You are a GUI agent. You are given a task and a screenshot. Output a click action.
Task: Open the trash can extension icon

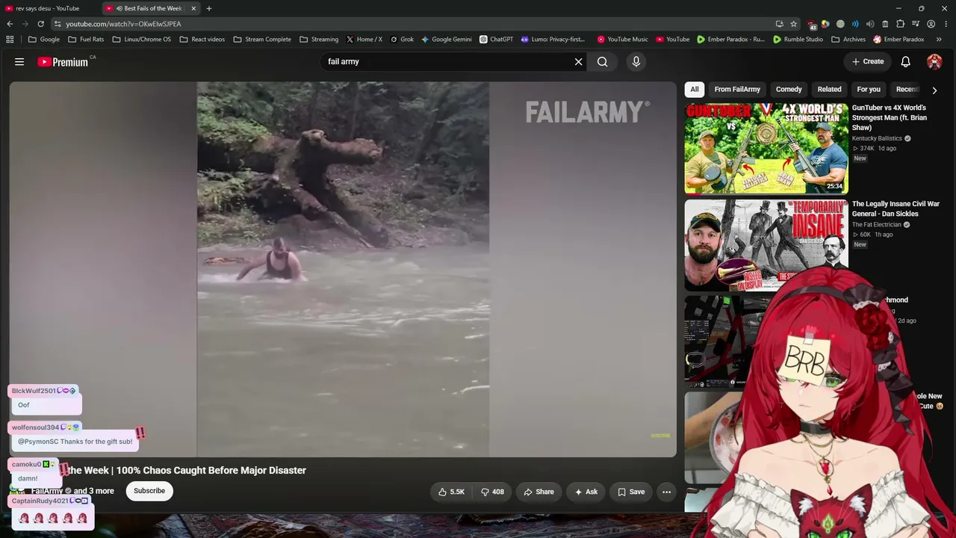(x=885, y=24)
